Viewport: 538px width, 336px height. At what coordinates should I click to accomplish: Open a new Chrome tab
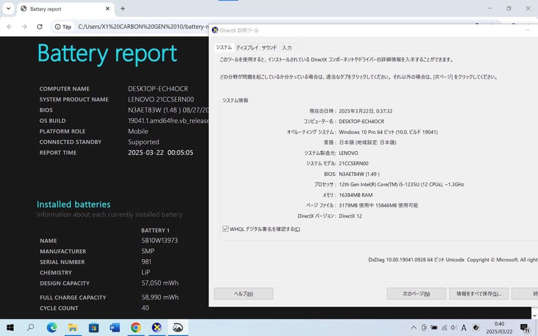123,8
